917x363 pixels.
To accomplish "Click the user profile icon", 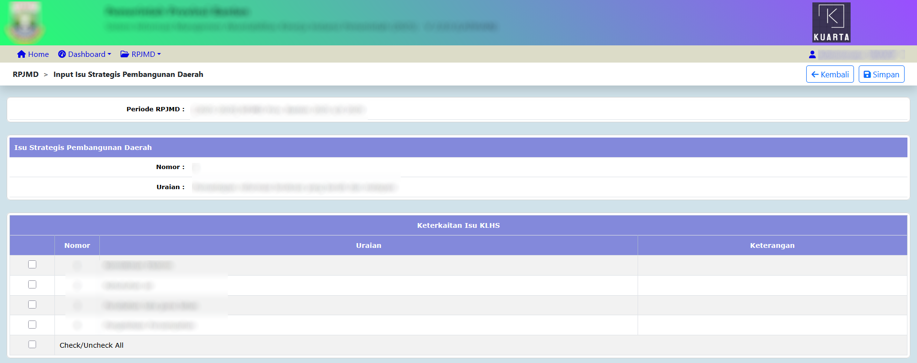I will (812, 55).
